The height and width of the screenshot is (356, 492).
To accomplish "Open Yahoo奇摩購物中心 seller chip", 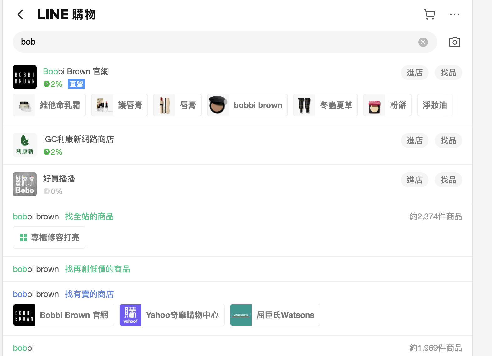I will [x=172, y=315].
